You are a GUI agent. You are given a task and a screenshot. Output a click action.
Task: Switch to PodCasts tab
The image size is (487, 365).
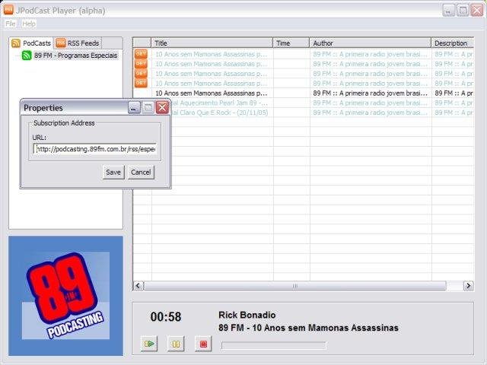(x=31, y=43)
